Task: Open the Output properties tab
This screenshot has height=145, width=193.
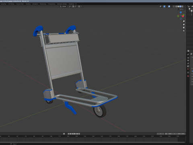Action: tap(188, 61)
